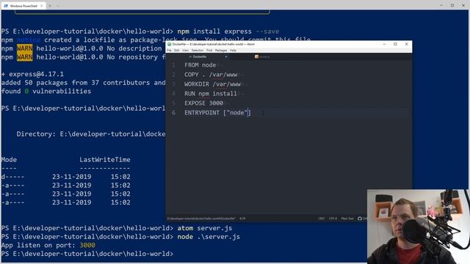This screenshot has height=264, width=470.
Task: Open the File menu in Atom
Action: [x=169, y=51]
